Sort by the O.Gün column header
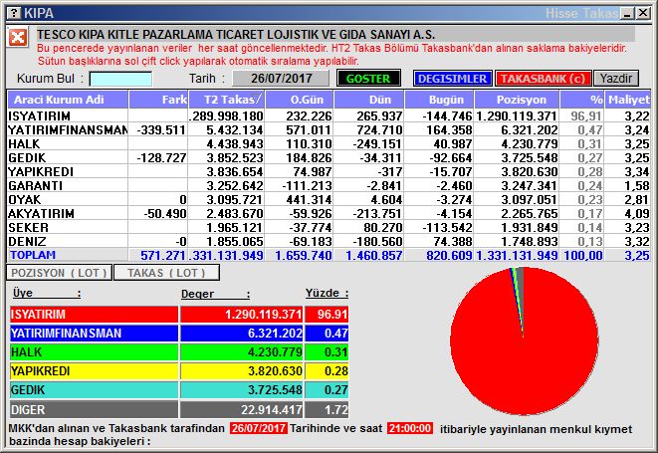 (300, 100)
